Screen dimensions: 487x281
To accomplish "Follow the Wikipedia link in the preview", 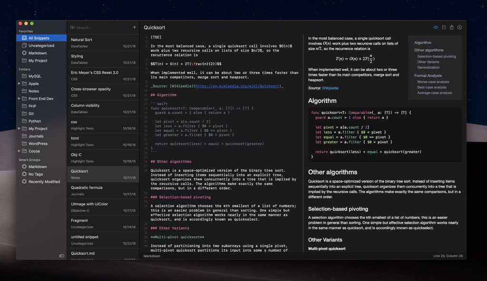I will click(x=330, y=88).
